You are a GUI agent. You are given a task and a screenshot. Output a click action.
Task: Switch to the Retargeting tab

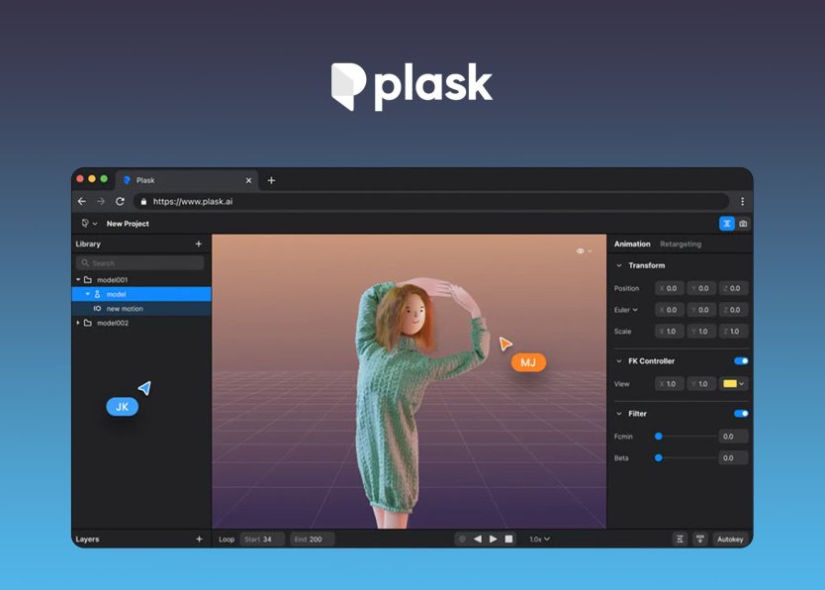681,244
